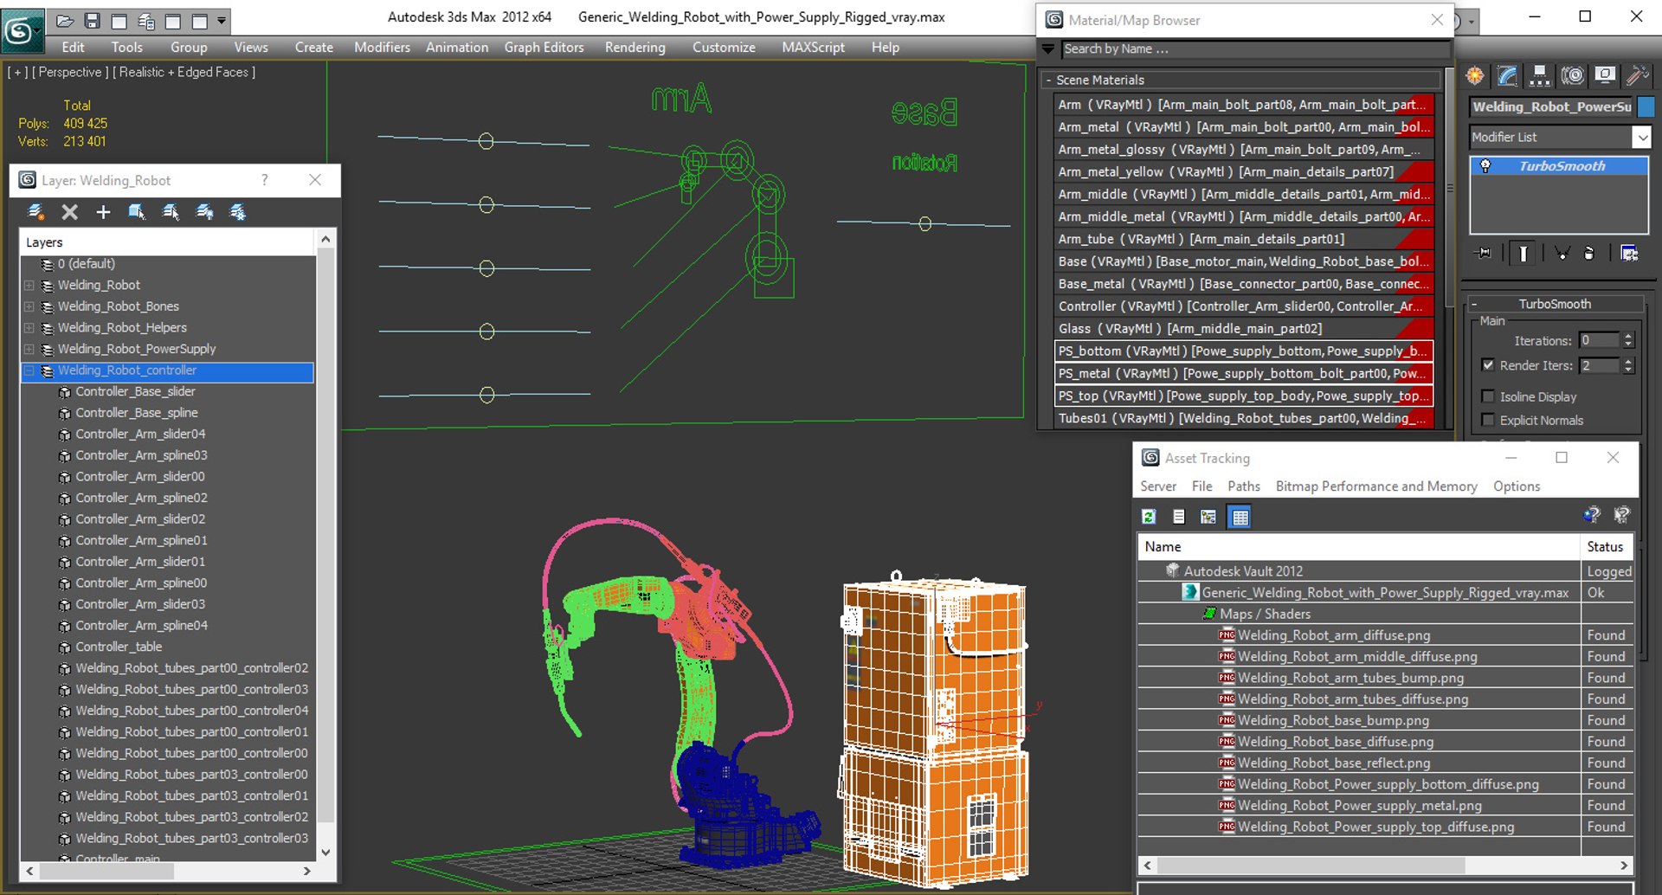Image resolution: width=1662 pixels, height=895 pixels.
Task: Click the Delete layer X icon
Action: (x=70, y=212)
